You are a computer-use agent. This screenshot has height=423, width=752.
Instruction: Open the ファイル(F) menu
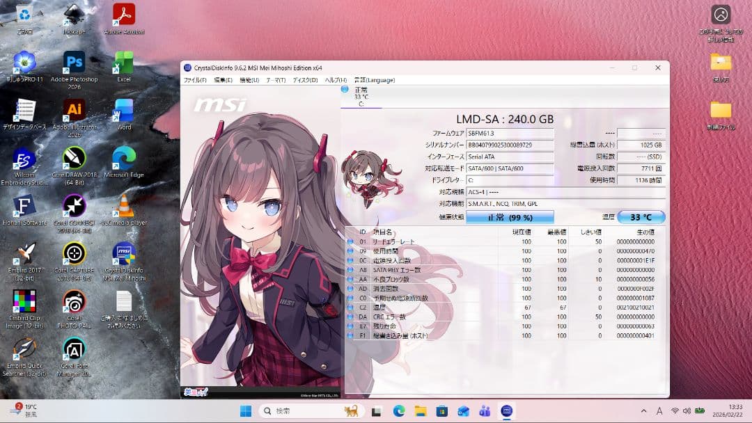pyautogui.click(x=195, y=80)
